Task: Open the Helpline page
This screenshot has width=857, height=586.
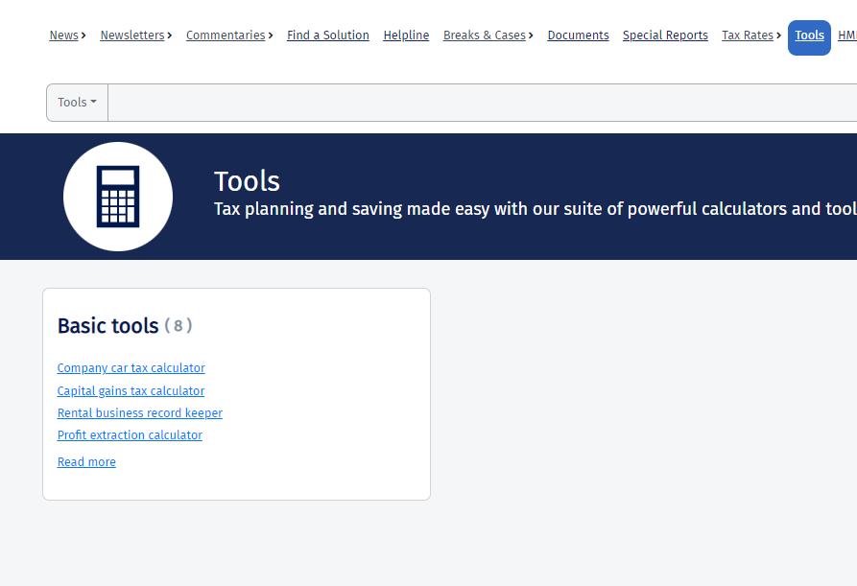Action: [x=406, y=35]
